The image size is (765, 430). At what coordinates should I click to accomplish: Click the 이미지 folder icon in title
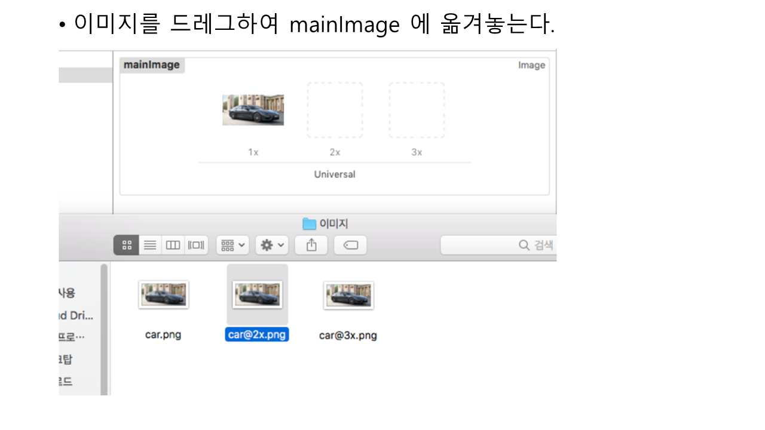309,224
